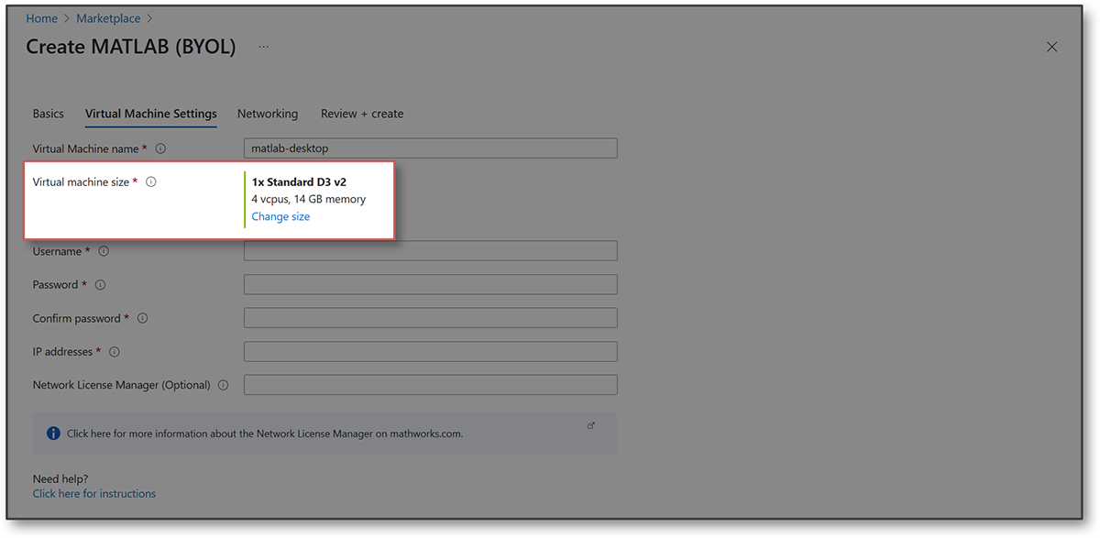Close the Create MATLAB pane
The height and width of the screenshot is (538, 1100).
pos(1052,47)
